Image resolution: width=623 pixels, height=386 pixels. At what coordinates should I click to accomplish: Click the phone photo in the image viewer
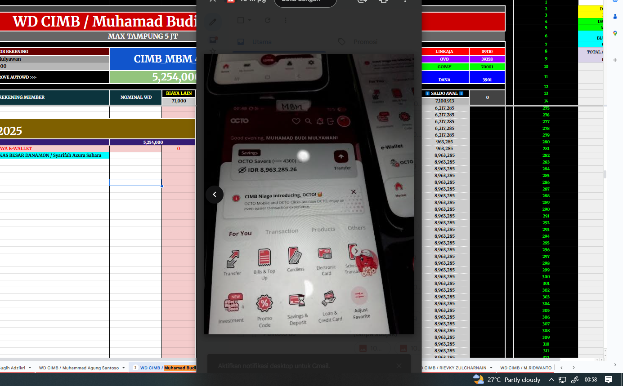(309, 194)
